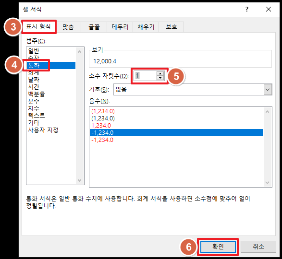Click the 소수 자릿수 input field
Viewport: 282px width, 259px height.
(145, 76)
